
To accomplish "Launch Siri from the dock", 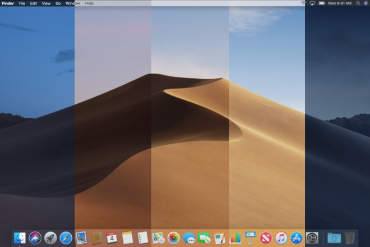I will tap(35, 238).
